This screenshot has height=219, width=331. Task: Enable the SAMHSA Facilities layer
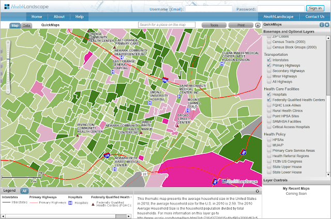pos(269,121)
